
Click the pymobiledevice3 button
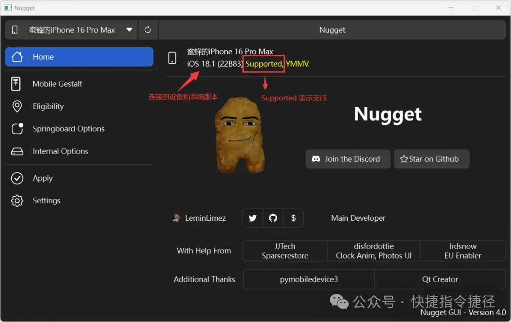point(309,279)
